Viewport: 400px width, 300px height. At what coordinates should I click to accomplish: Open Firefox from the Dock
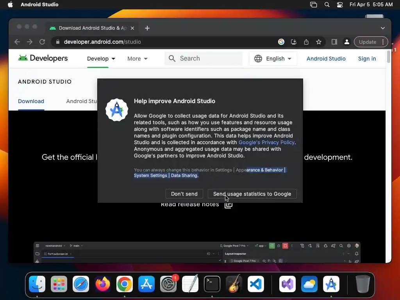pyautogui.click(x=103, y=284)
